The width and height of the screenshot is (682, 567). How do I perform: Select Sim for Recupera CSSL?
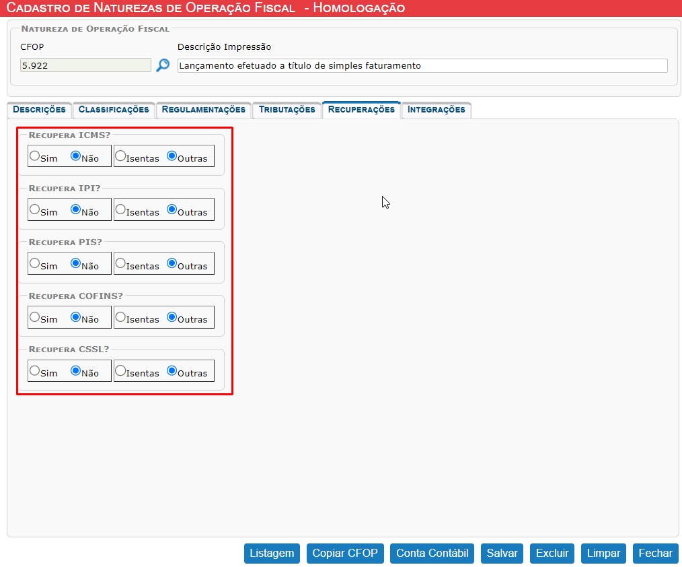coord(35,370)
